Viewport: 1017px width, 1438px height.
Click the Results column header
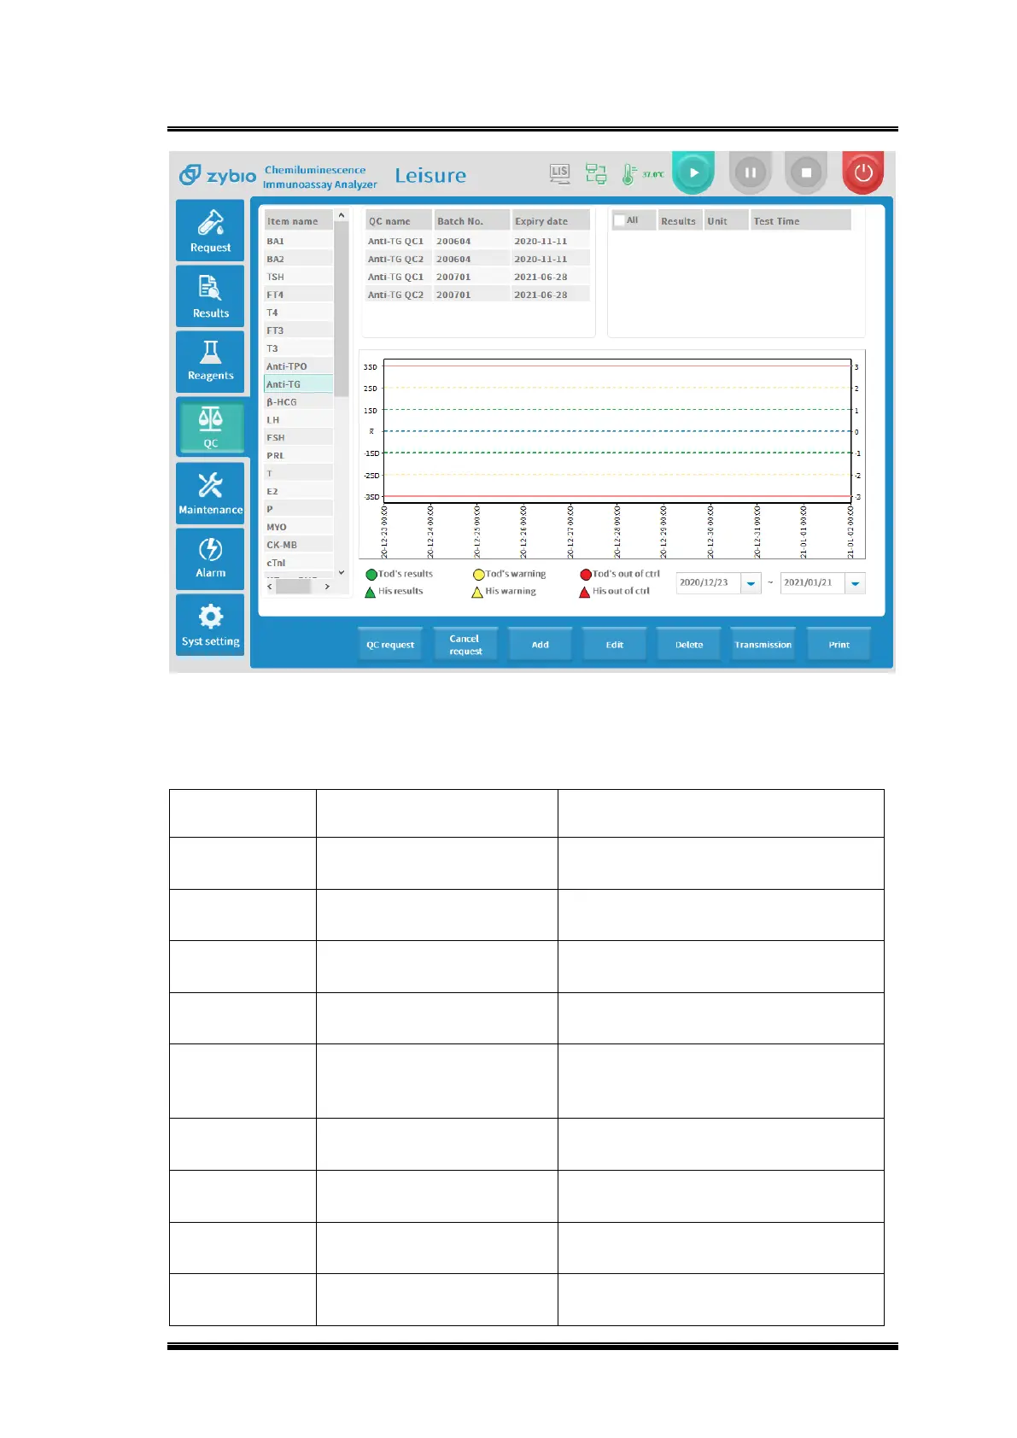(x=680, y=220)
